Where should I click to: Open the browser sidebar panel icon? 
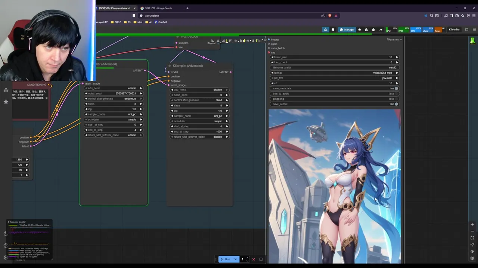(451, 16)
